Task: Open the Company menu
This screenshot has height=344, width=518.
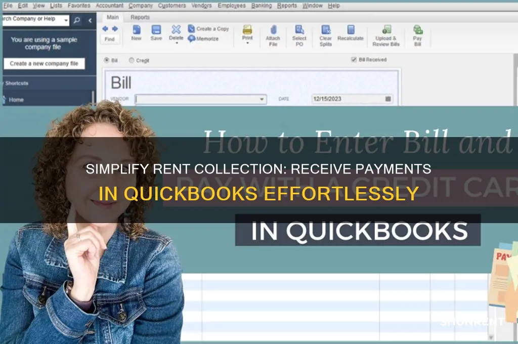Action: [141, 6]
